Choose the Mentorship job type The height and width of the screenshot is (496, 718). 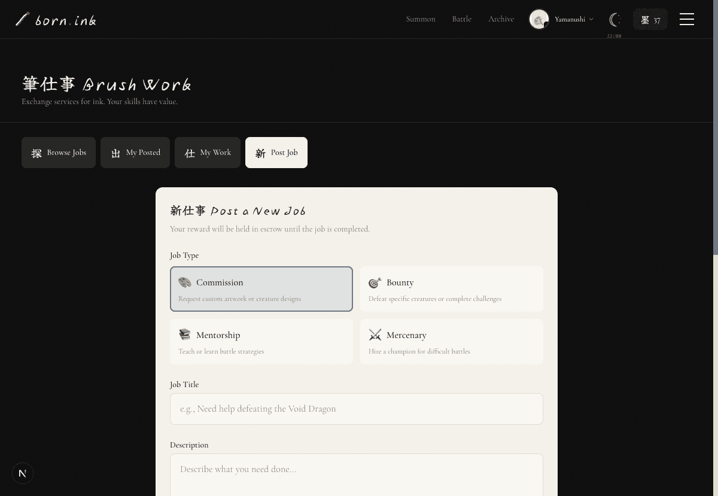point(261,342)
